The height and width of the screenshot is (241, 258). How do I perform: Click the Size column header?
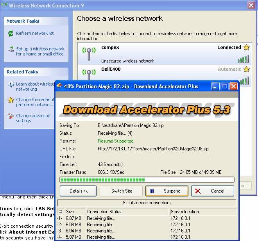tap(75, 212)
